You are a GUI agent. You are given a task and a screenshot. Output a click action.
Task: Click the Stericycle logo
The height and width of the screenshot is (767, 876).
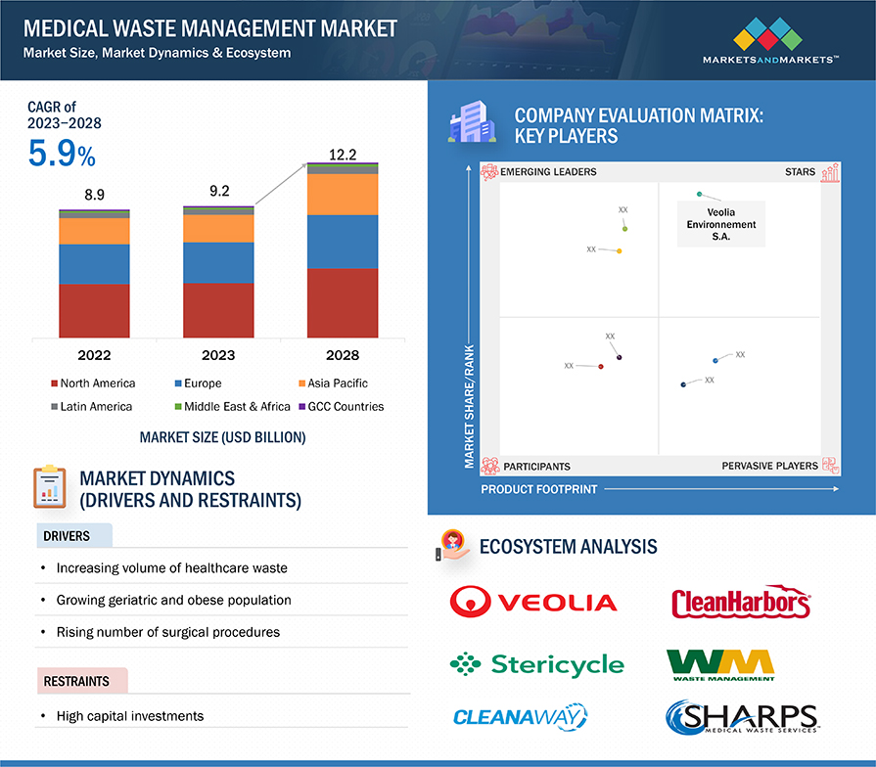click(x=536, y=665)
